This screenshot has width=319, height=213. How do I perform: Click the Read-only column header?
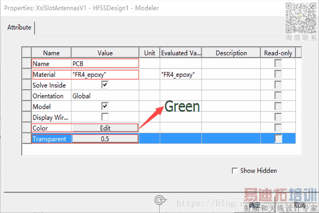(x=278, y=53)
